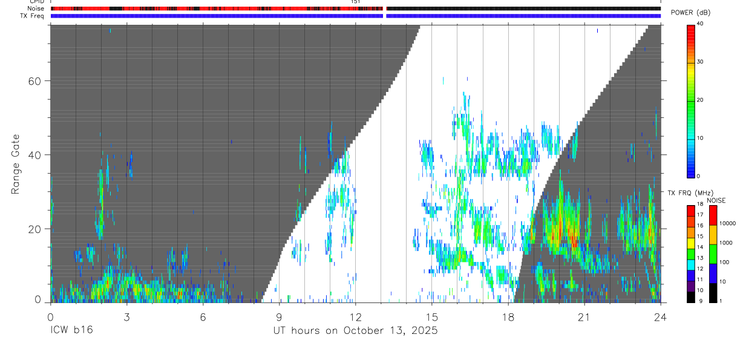Click the 30 tick on POWER scale

point(701,62)
